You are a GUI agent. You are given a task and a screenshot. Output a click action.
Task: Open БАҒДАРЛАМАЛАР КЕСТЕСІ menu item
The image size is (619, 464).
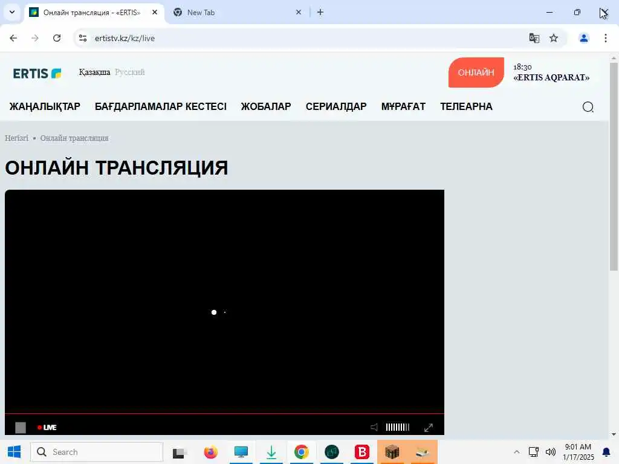[161, 106]
